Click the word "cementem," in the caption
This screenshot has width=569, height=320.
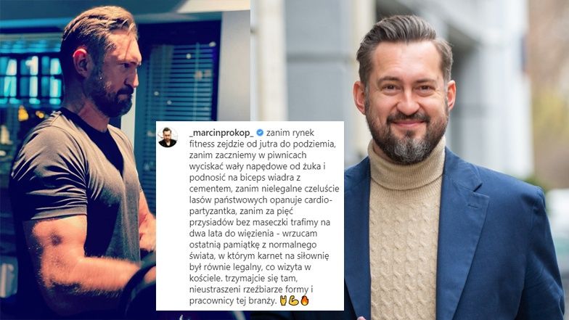click(211, 189)
